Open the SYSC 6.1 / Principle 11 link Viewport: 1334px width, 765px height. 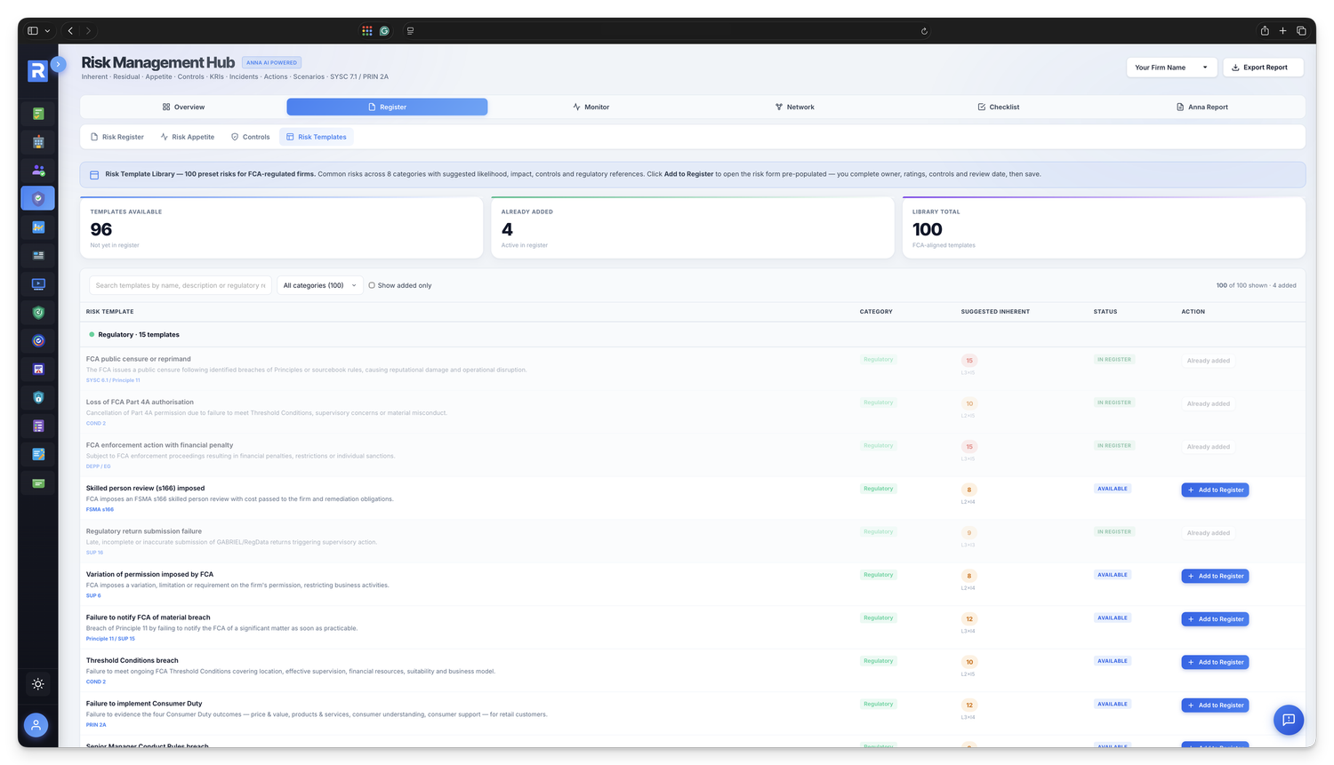coord(113,380)
